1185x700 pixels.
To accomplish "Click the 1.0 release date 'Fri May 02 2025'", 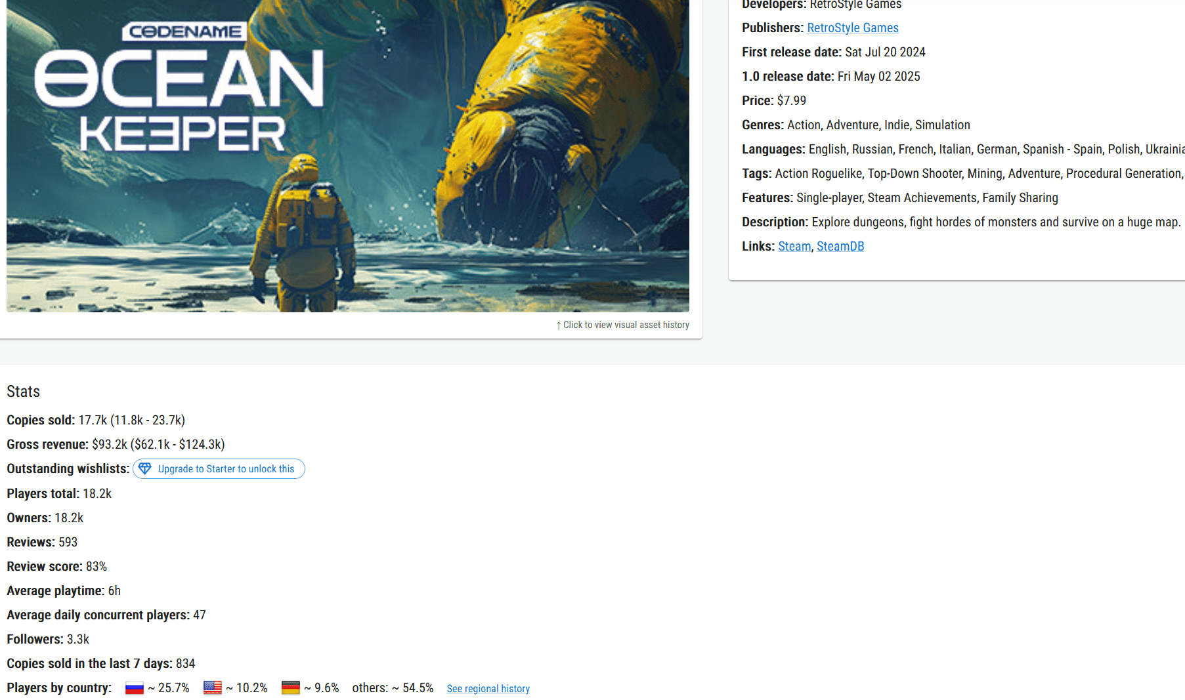I will point(878,76).
